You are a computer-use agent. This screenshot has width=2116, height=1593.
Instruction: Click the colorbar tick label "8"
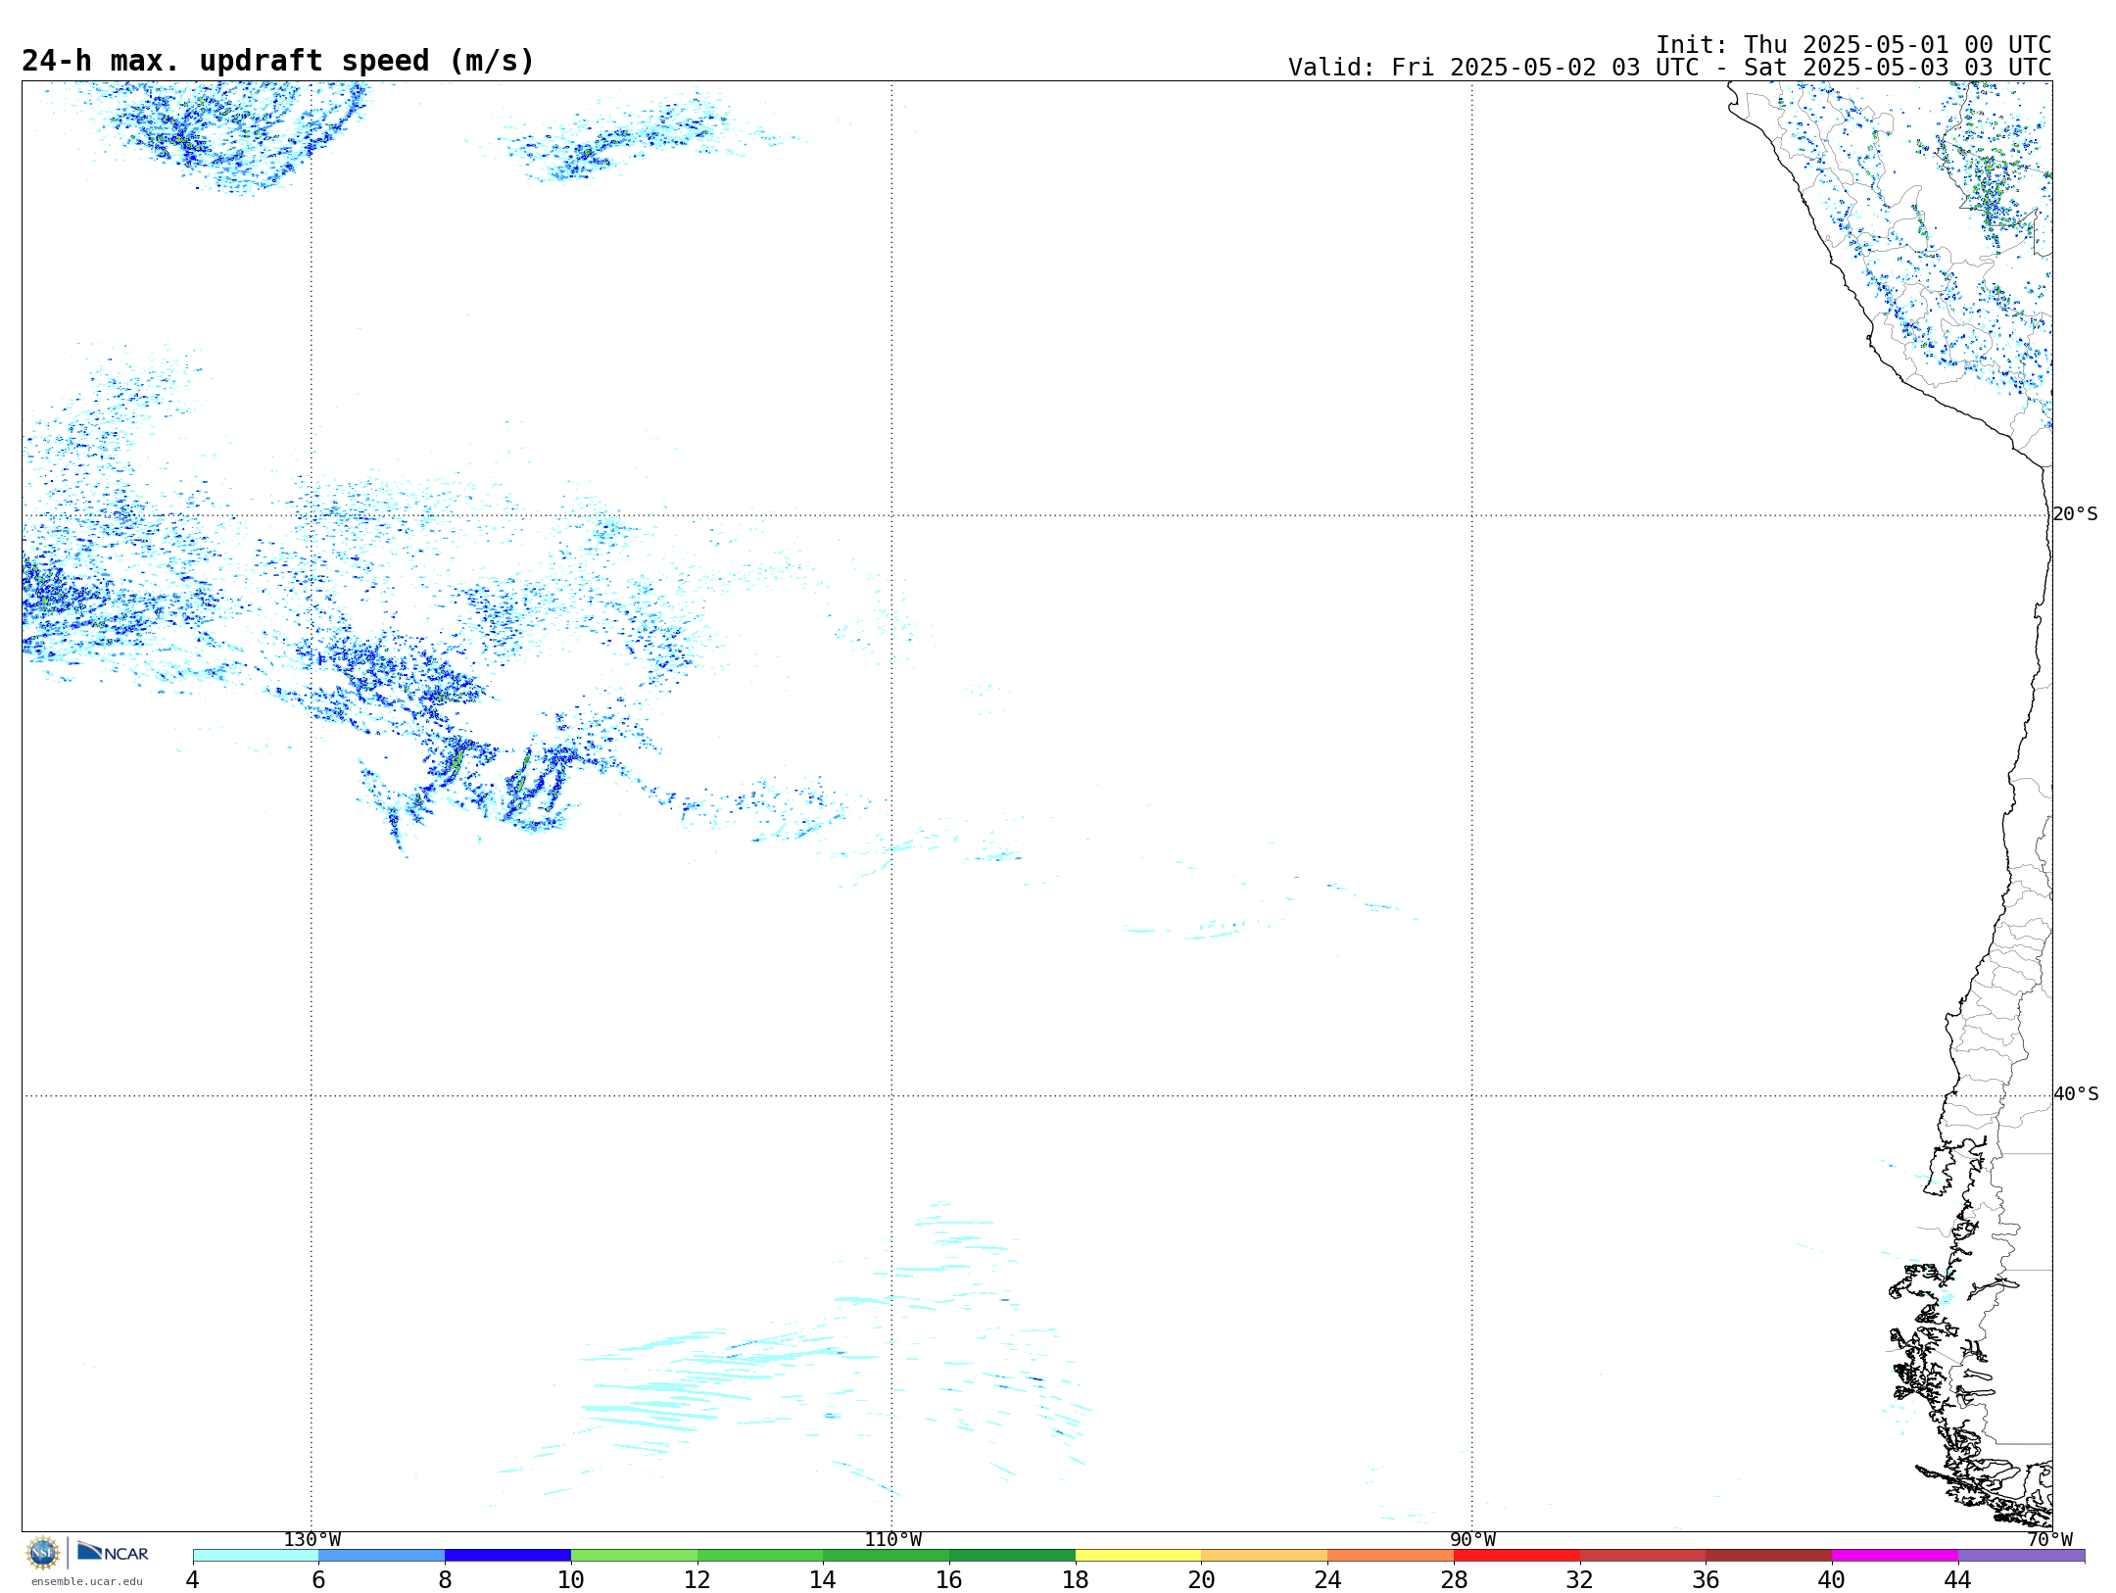pos(445,1580)
